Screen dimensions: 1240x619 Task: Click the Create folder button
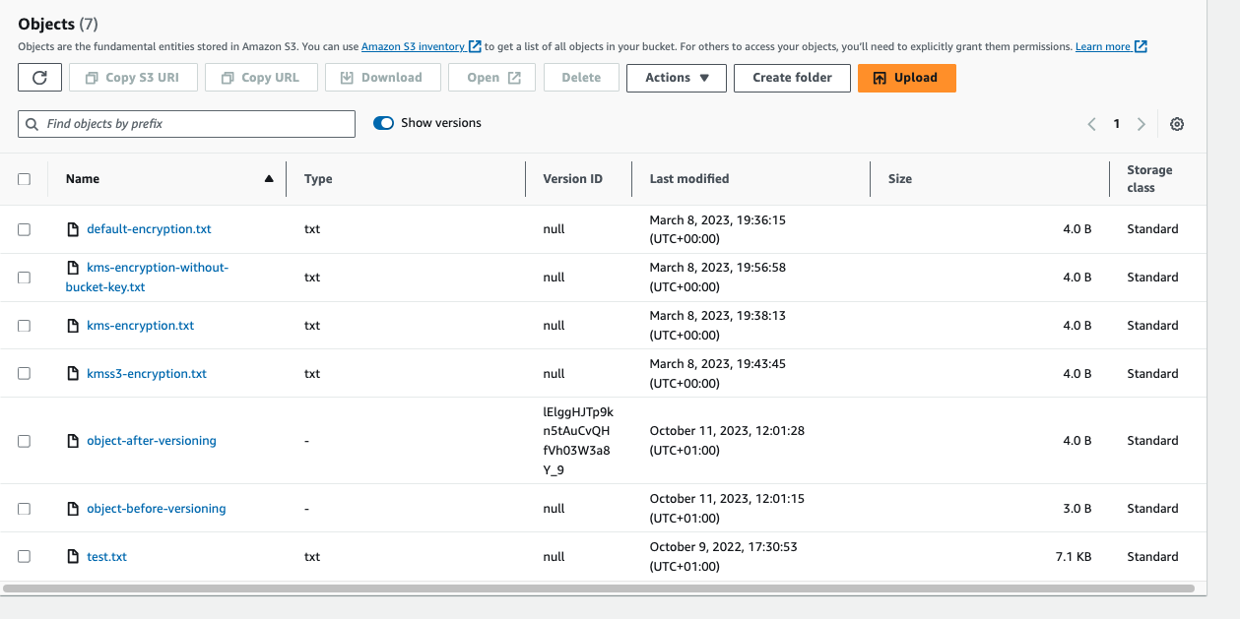[792, 78]
